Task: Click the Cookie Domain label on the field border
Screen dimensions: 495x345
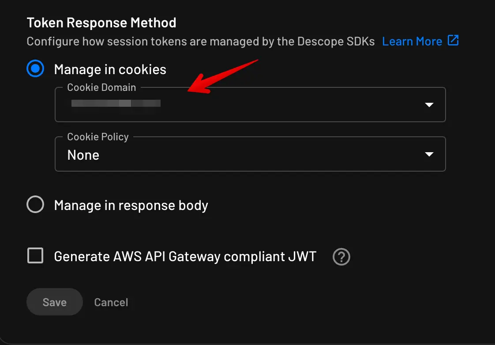Action: click(101, 87)
